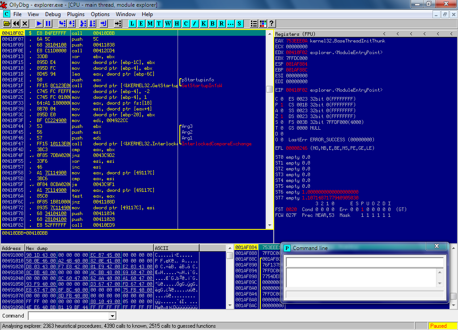Viewport: 458px width, 330px height.
Task: Click the Trace over toolbar icon
Action: coord(92,24)
